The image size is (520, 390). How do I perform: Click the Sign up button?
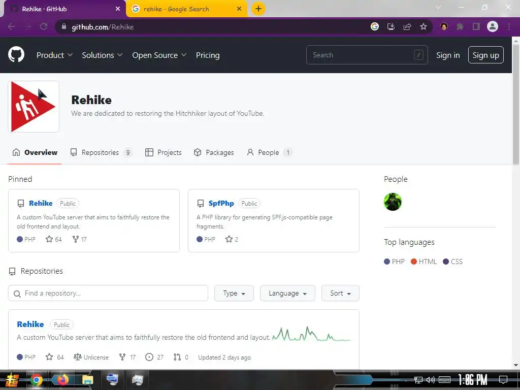[x=485, y=55]
